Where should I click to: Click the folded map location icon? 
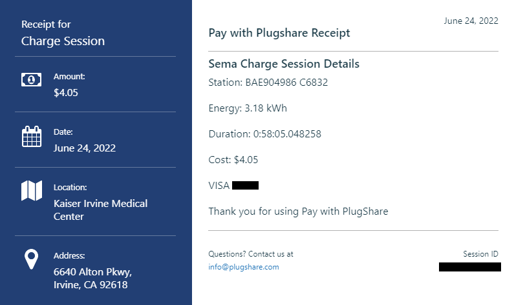(x=32, y=190)
